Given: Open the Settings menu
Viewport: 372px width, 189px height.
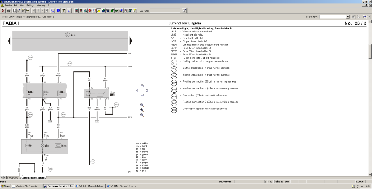Looking at the screenshot, I should click(x=30, y=5).
